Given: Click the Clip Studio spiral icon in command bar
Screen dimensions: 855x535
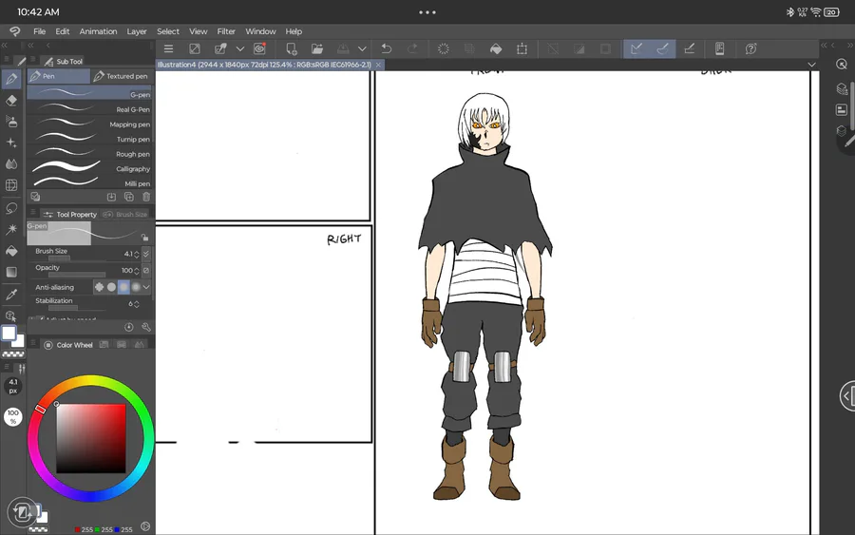Looking at the screenshot, I should click(x=259, y=49).
